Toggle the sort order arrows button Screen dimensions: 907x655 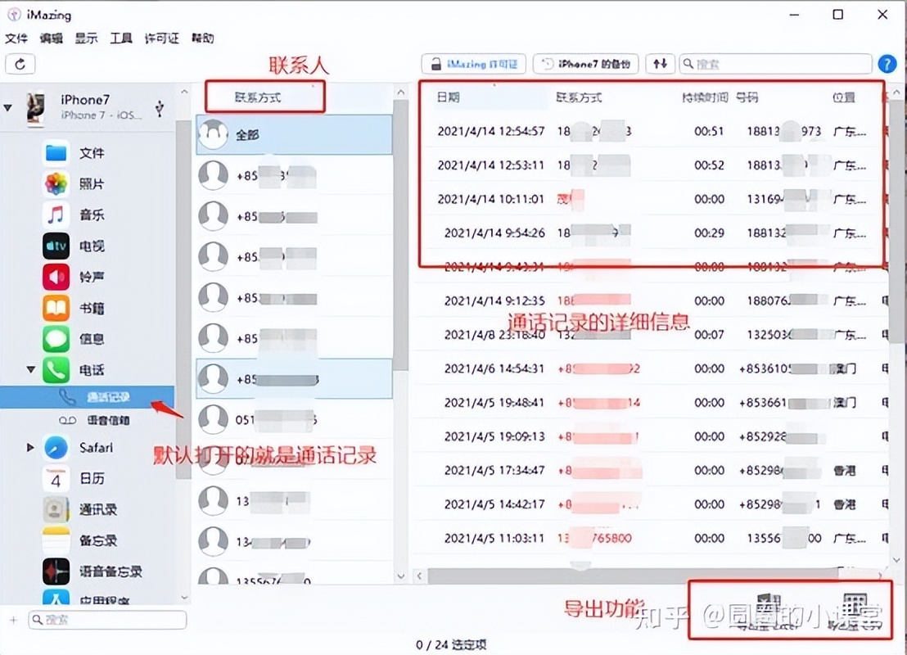click(660, 64)
